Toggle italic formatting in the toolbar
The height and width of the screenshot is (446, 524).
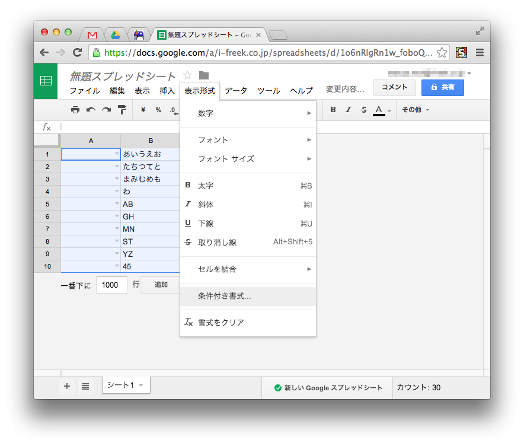(x=347, y=110)
